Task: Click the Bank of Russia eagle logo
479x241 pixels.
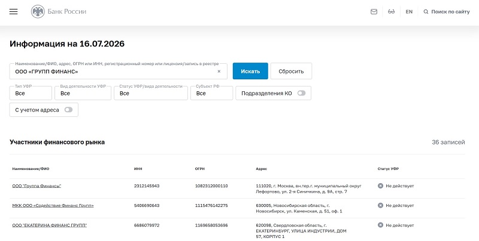Action: click(x=38, y=11)
